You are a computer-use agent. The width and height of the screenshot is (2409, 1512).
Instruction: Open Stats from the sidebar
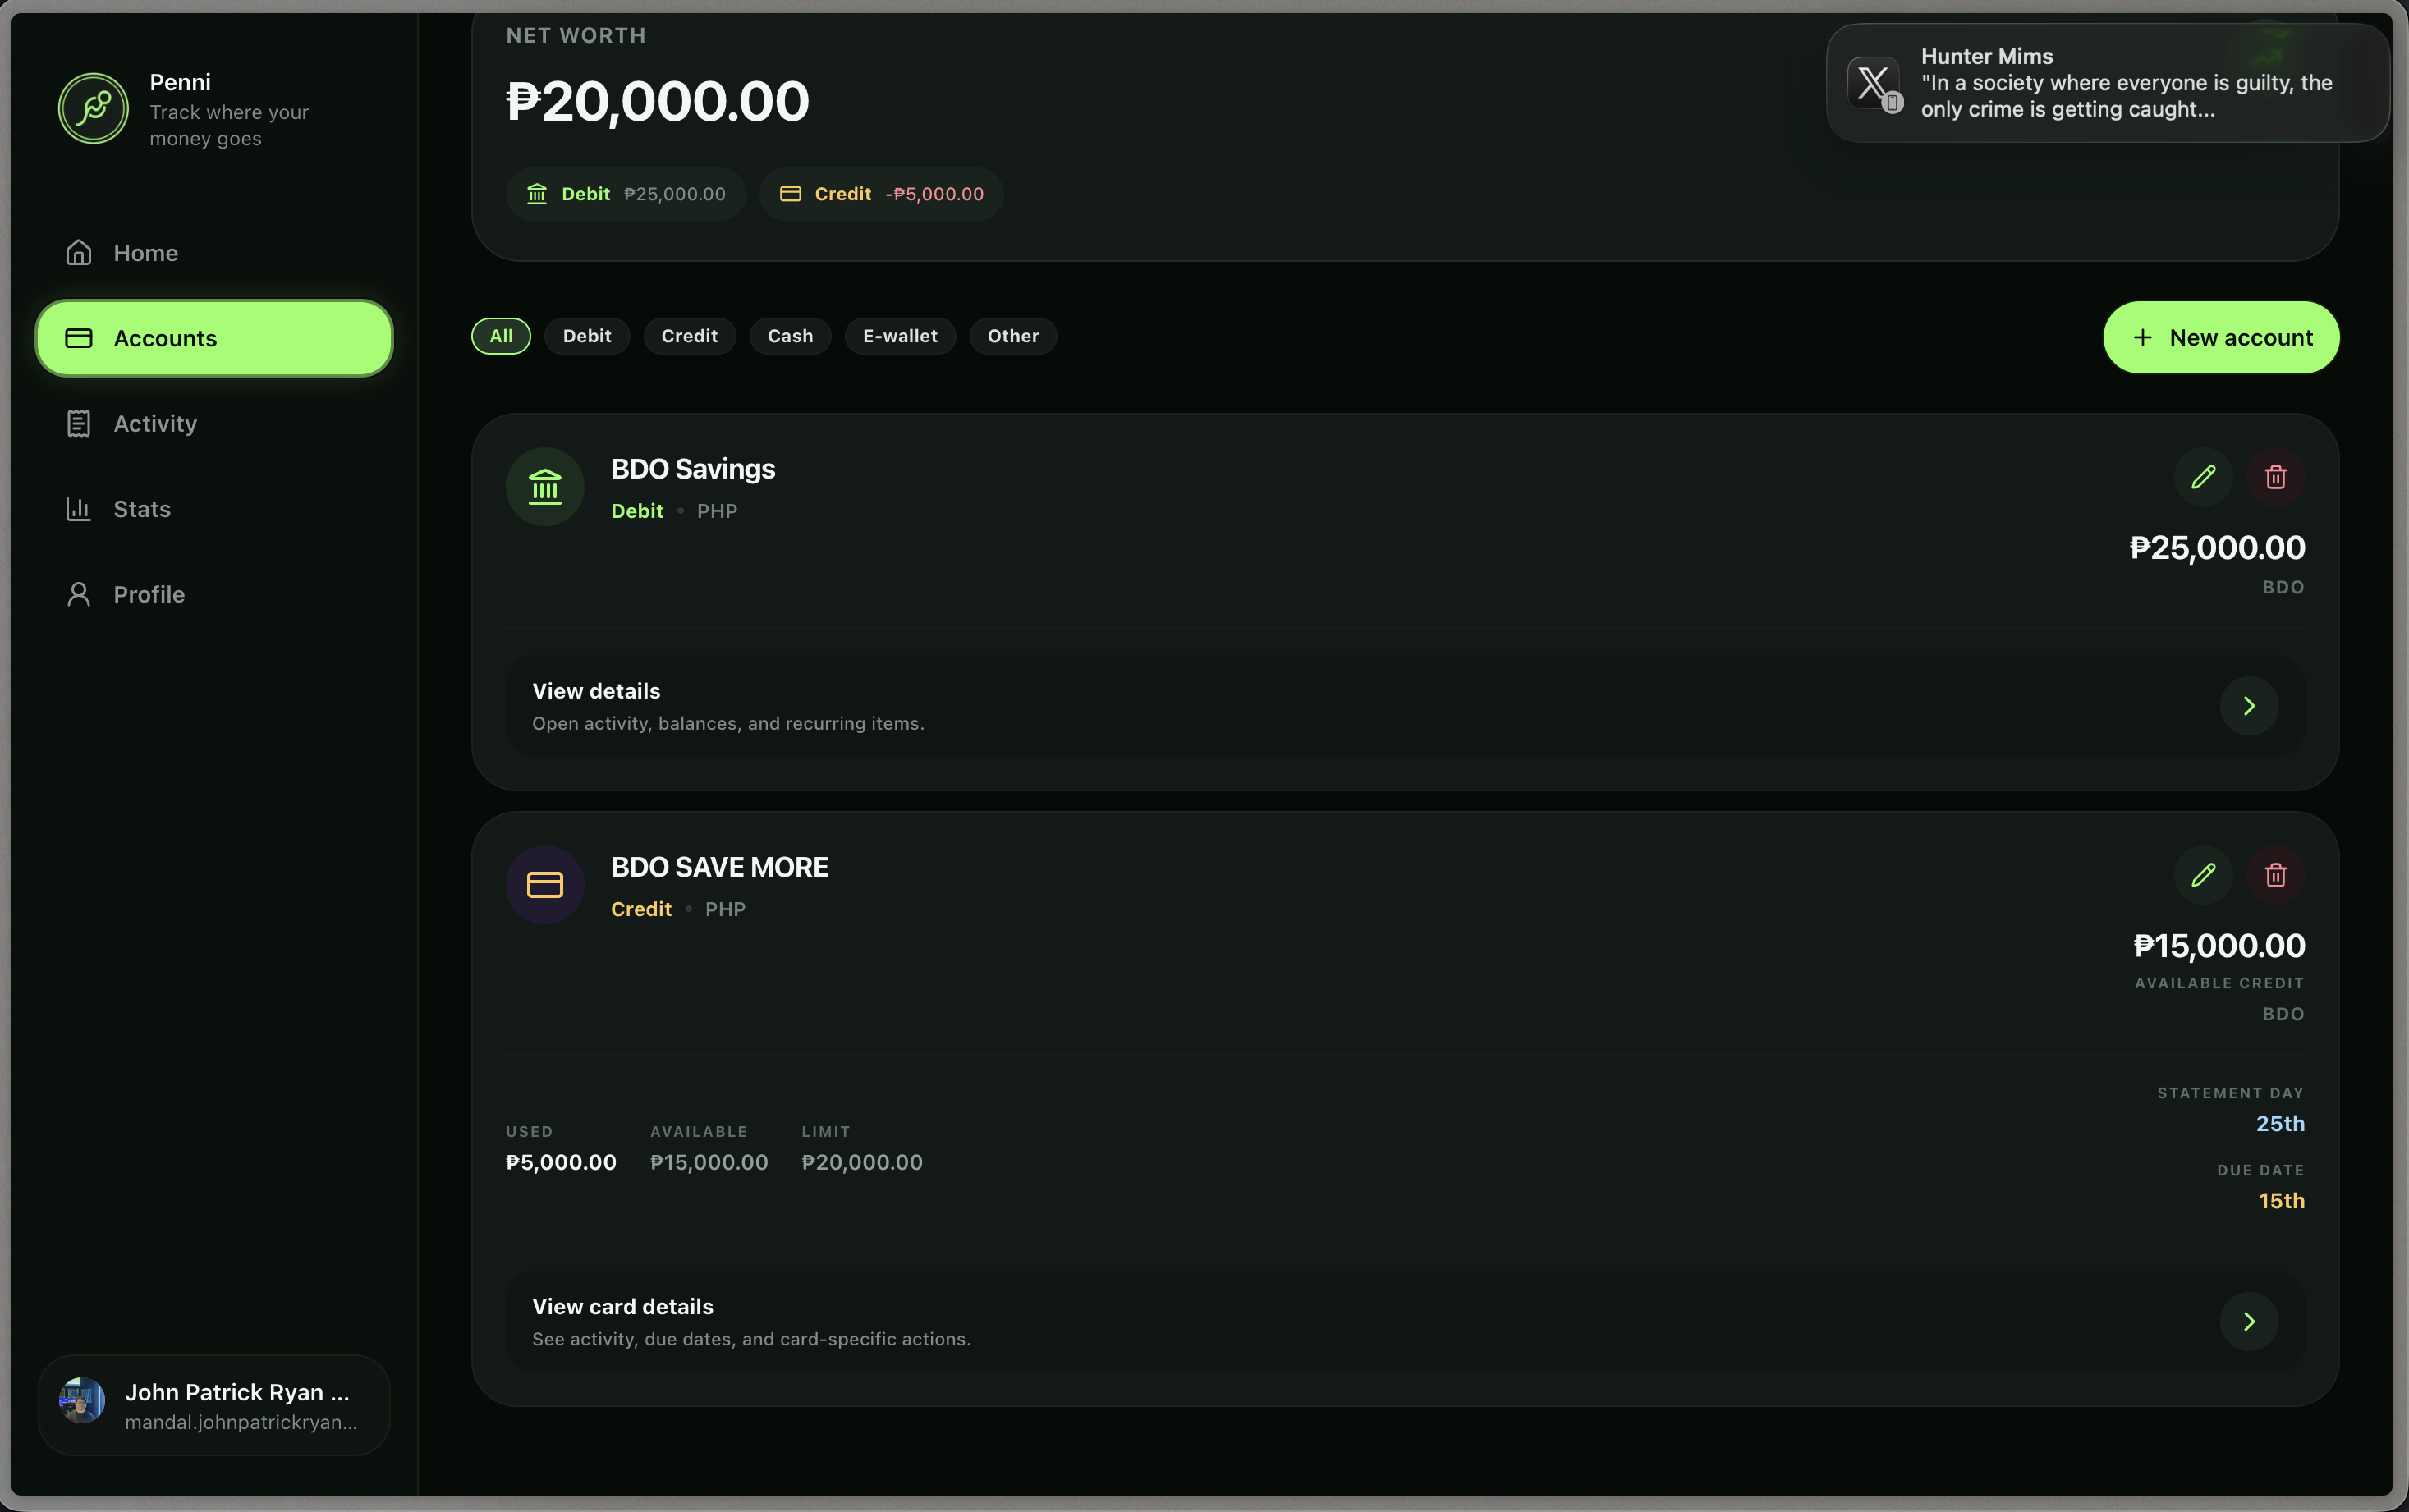pyautogui.click(x=213, y=509)
